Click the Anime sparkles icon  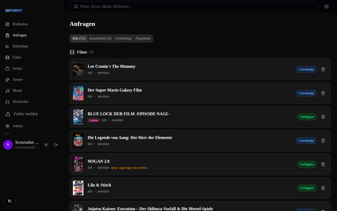coord(7,80)
